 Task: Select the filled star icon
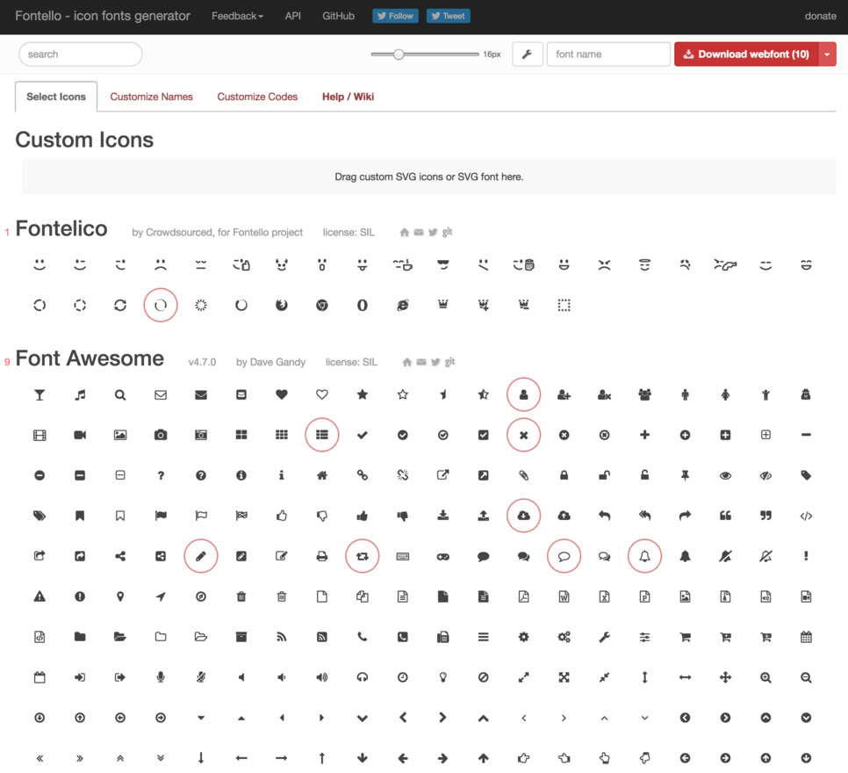tap(363, 394)
